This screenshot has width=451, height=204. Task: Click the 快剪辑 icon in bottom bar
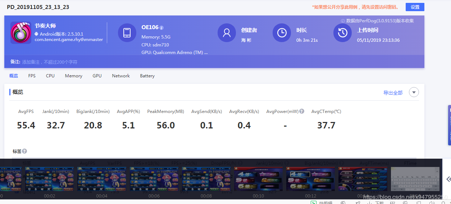point(314,202)
